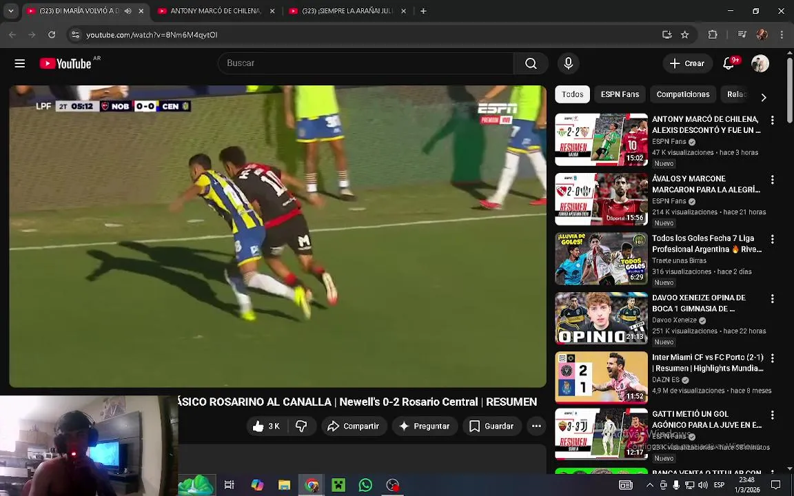Open Chrome three-dot menu
This screenshot has width=794, height=496.
[782, 34]
